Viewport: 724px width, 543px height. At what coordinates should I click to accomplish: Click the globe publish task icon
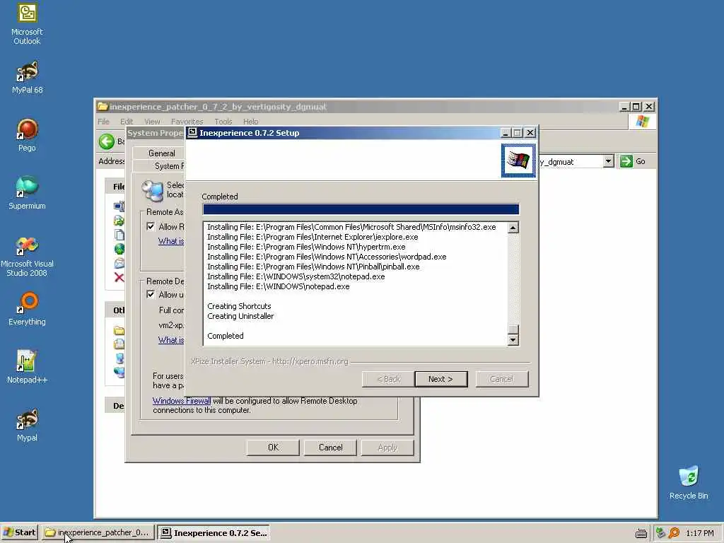tap(119, 249)
